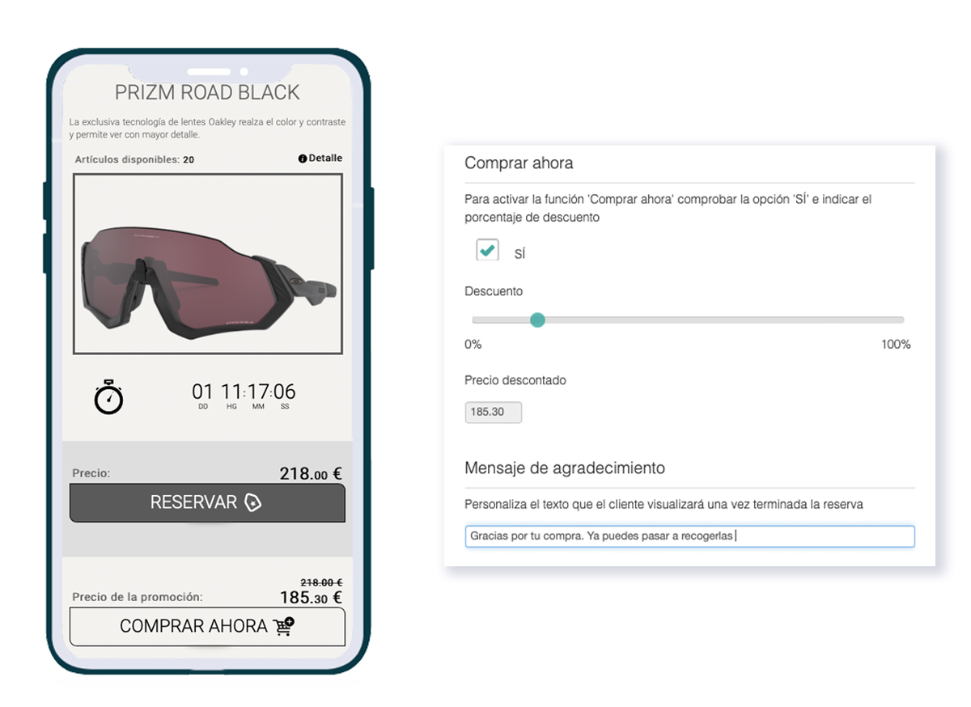The width and height of the screenshot is (971, 707).
Task: Click the Artículos disponibles: 20 label
Action: [x=134, y=160]
